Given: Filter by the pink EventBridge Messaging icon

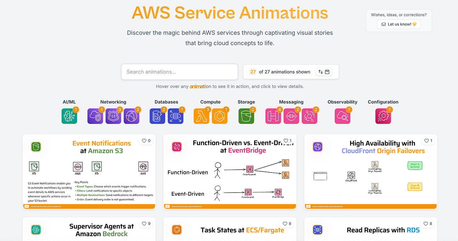Looking at the screenshot, I should coord(310,116).
